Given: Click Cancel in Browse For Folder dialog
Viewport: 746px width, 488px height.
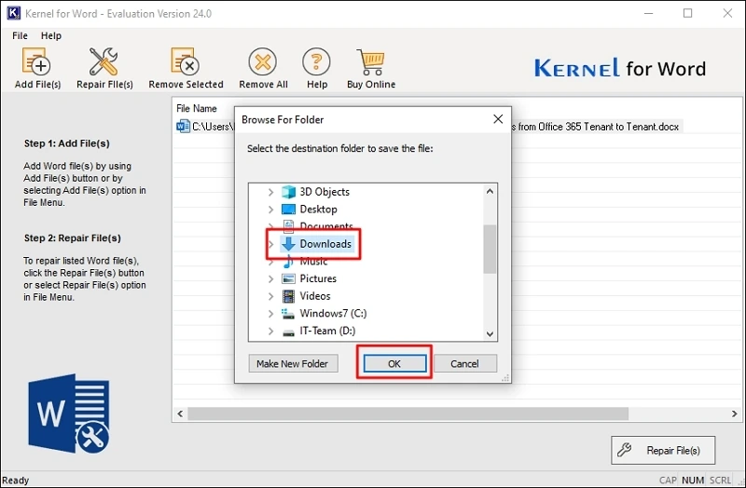Looking at the screenshot, I should click(464, 363).
